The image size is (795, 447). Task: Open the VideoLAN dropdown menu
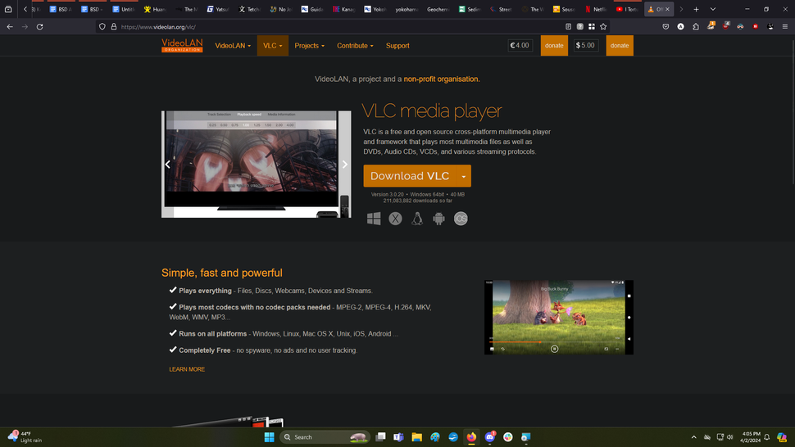tap(233, 46)
